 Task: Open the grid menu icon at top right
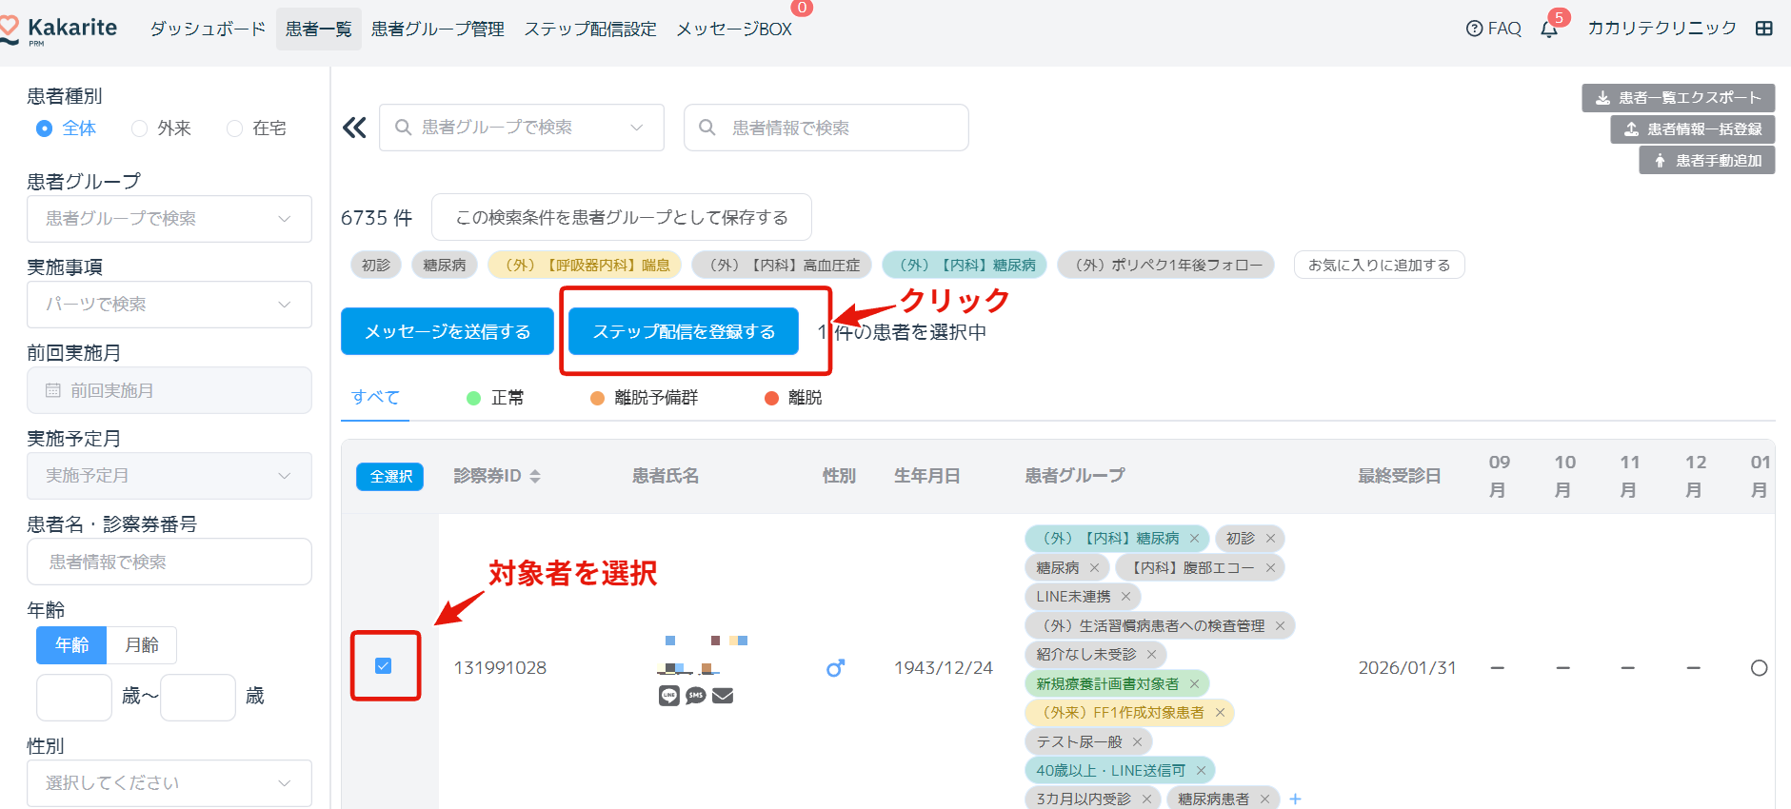(x=1764, y=29)
